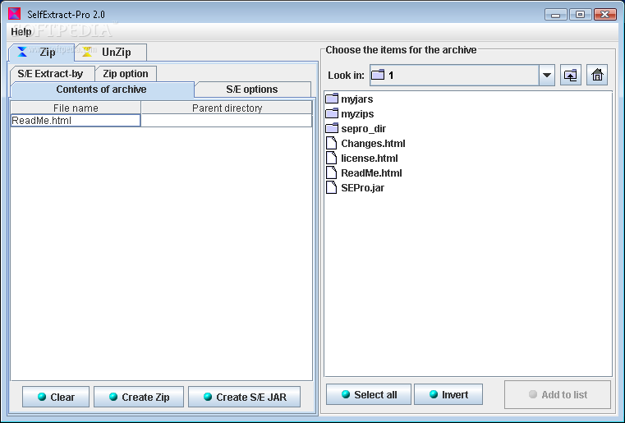Click the Parent directory column header

coord(227,108)
